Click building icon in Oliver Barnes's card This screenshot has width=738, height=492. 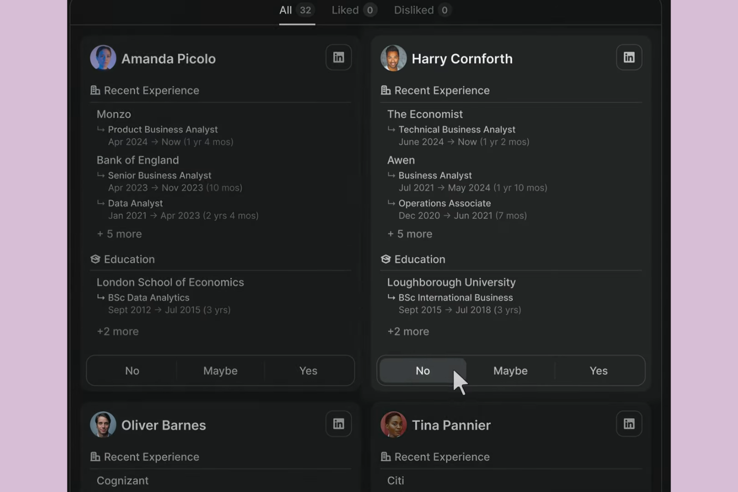[95, 457]
